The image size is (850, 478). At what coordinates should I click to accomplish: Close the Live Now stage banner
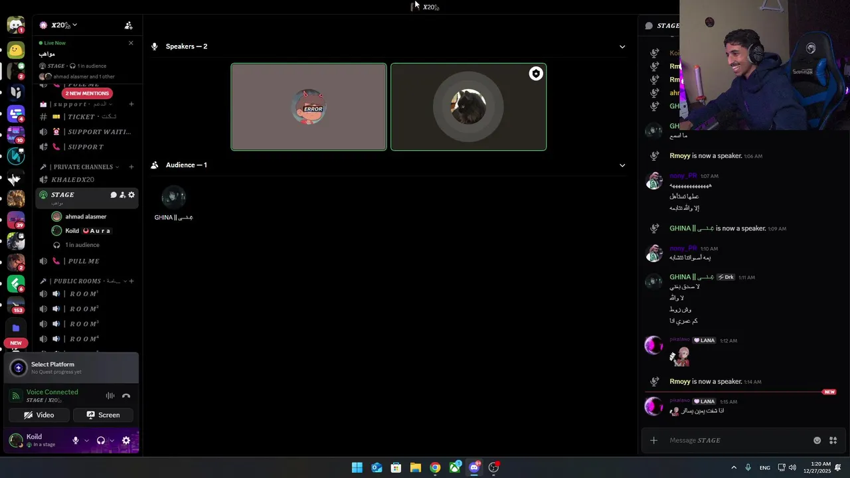pos(131,43)
